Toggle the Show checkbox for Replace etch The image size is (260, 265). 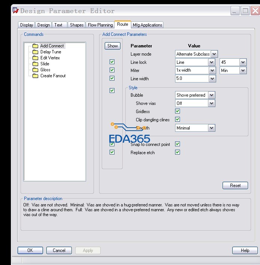tap(112, 152)
